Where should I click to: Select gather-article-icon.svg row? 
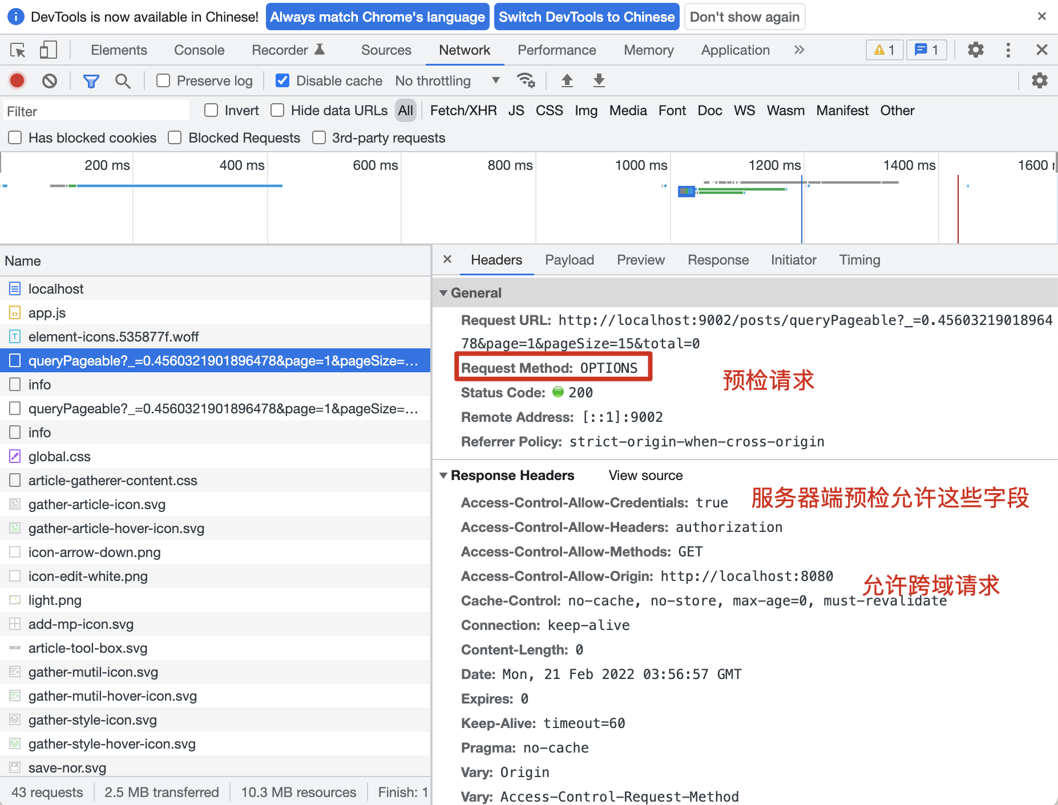(215, 505)
